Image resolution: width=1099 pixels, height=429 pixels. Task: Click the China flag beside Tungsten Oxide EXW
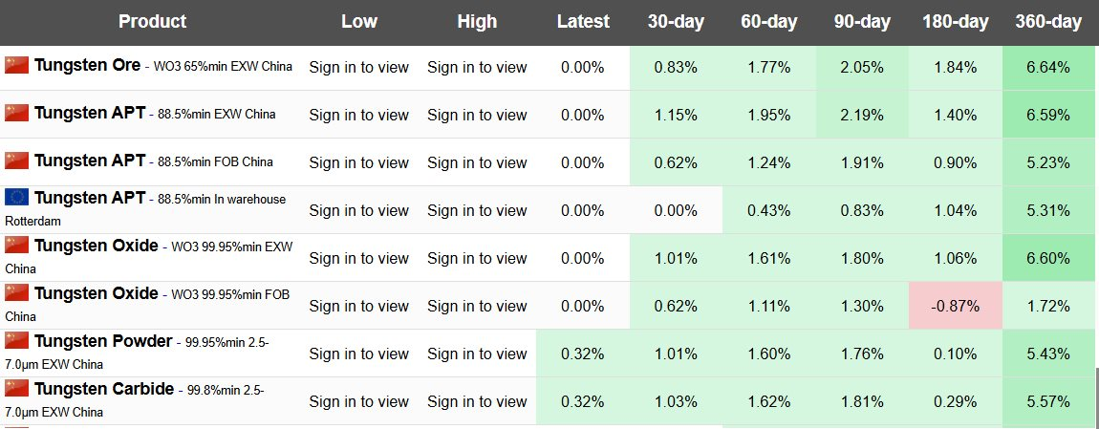17,246
